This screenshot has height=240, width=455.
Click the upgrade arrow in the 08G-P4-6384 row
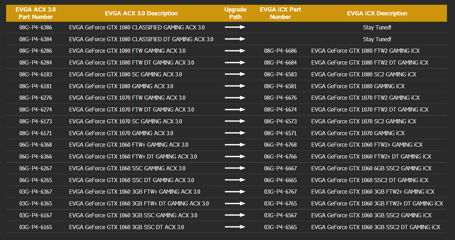[235, 39]
